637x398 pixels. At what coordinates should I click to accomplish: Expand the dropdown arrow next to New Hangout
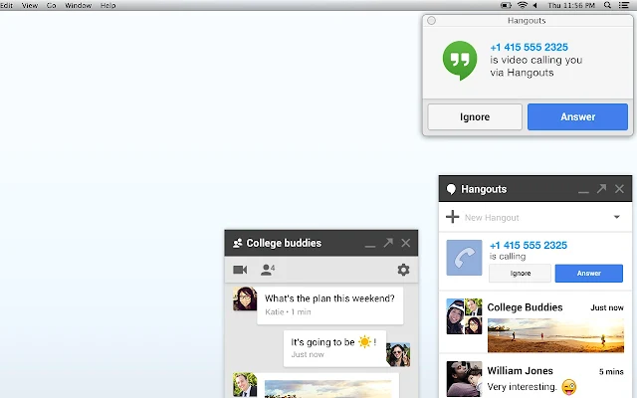[617, 217]
